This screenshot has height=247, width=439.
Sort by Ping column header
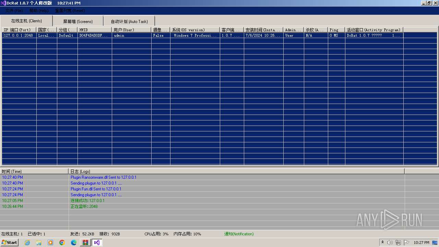click(336, 30)
